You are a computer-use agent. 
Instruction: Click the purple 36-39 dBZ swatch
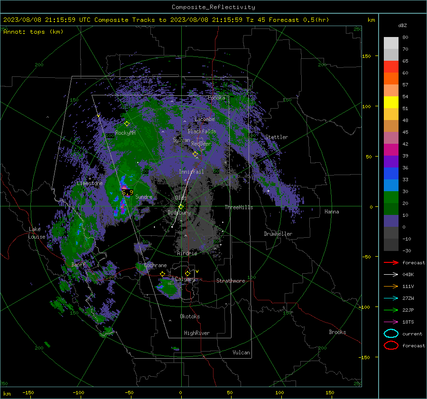[x=391, y=162]
